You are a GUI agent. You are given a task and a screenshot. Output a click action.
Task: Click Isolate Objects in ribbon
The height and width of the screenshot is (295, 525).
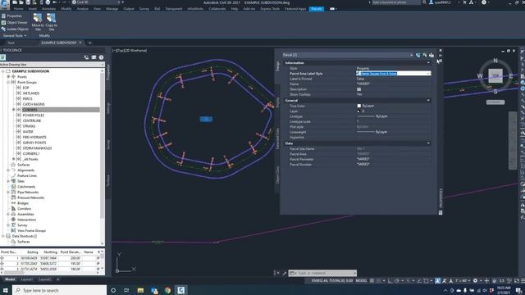coord(15,29)
